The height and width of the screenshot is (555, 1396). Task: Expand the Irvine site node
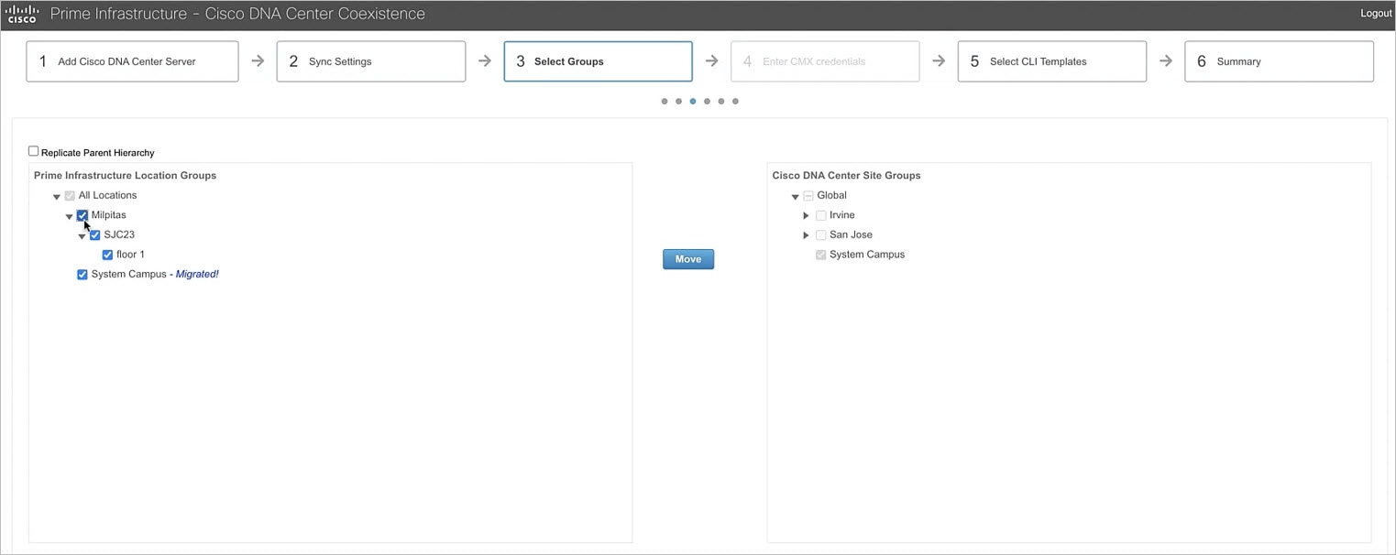[807, 215]
